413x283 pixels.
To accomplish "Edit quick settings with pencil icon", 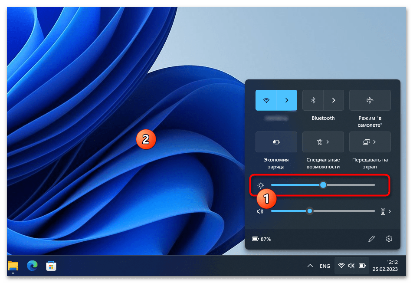I will 371,239.
